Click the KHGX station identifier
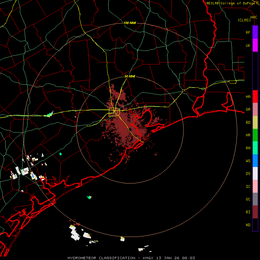 [x=148, y=258]
